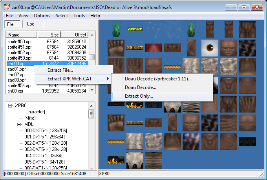267x180 pixels.
Task: Switch to the Log tab
Action: coord(31,24)
